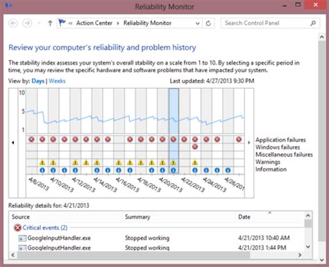
Task: Select the 4/22/2013 column application failure icon
Action: [x=184, y=139]
